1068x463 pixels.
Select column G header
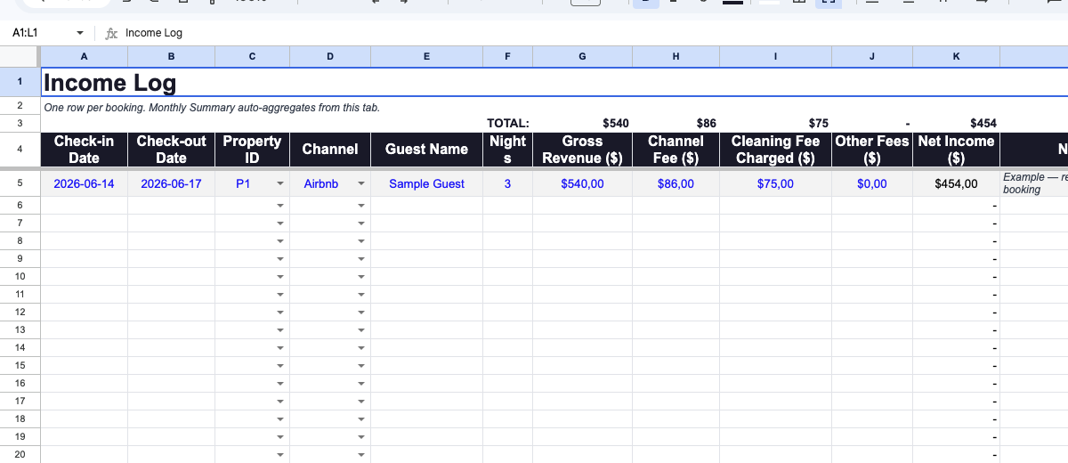tap(582, 56)
